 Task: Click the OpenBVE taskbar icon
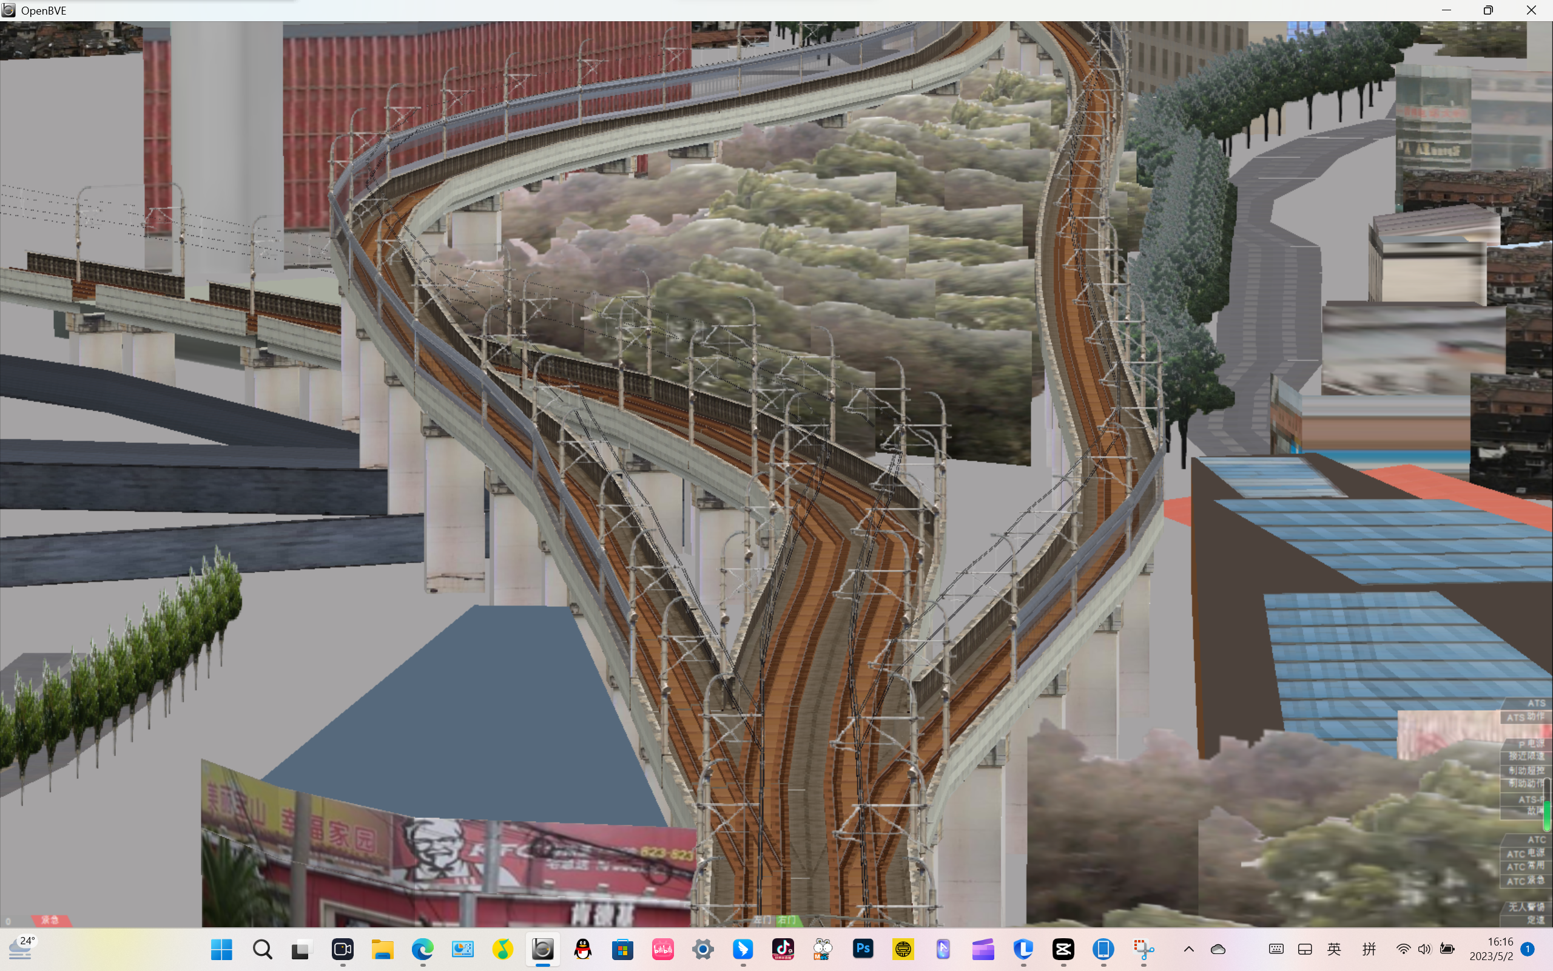tap(542, 949)
